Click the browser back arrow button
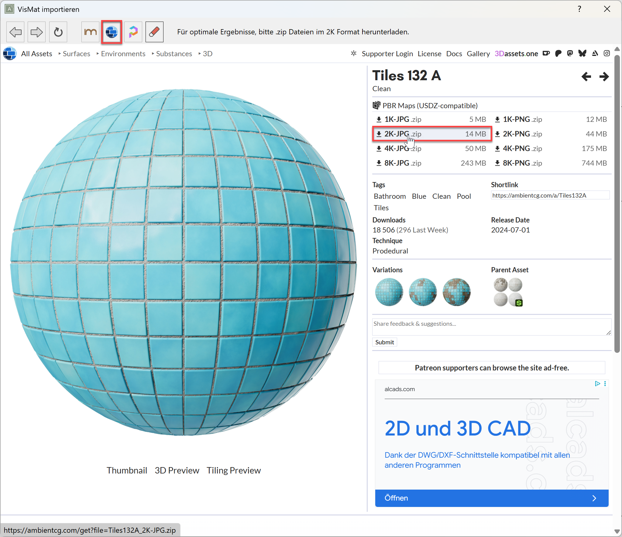 pos(15,32)
